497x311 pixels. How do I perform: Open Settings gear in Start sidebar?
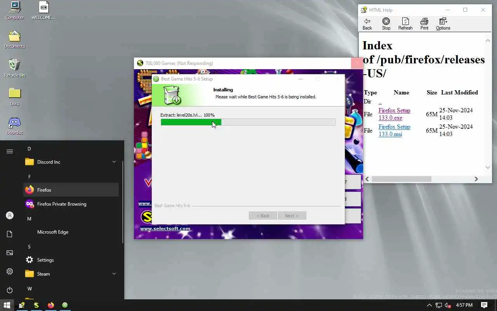point(10,271)
